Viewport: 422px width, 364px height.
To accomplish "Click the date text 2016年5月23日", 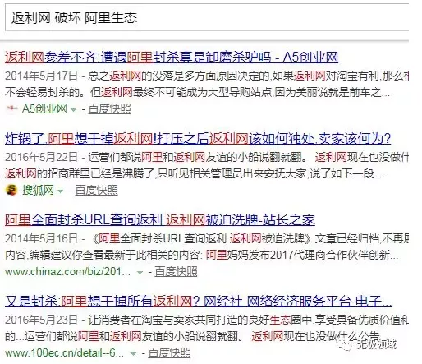I will click(41, 320).
